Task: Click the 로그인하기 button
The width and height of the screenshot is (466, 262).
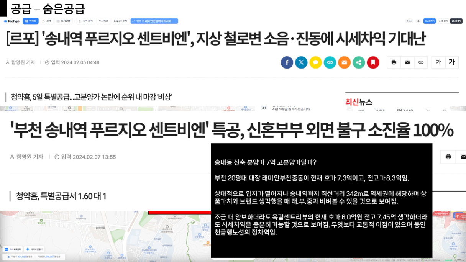Action: 430,21
